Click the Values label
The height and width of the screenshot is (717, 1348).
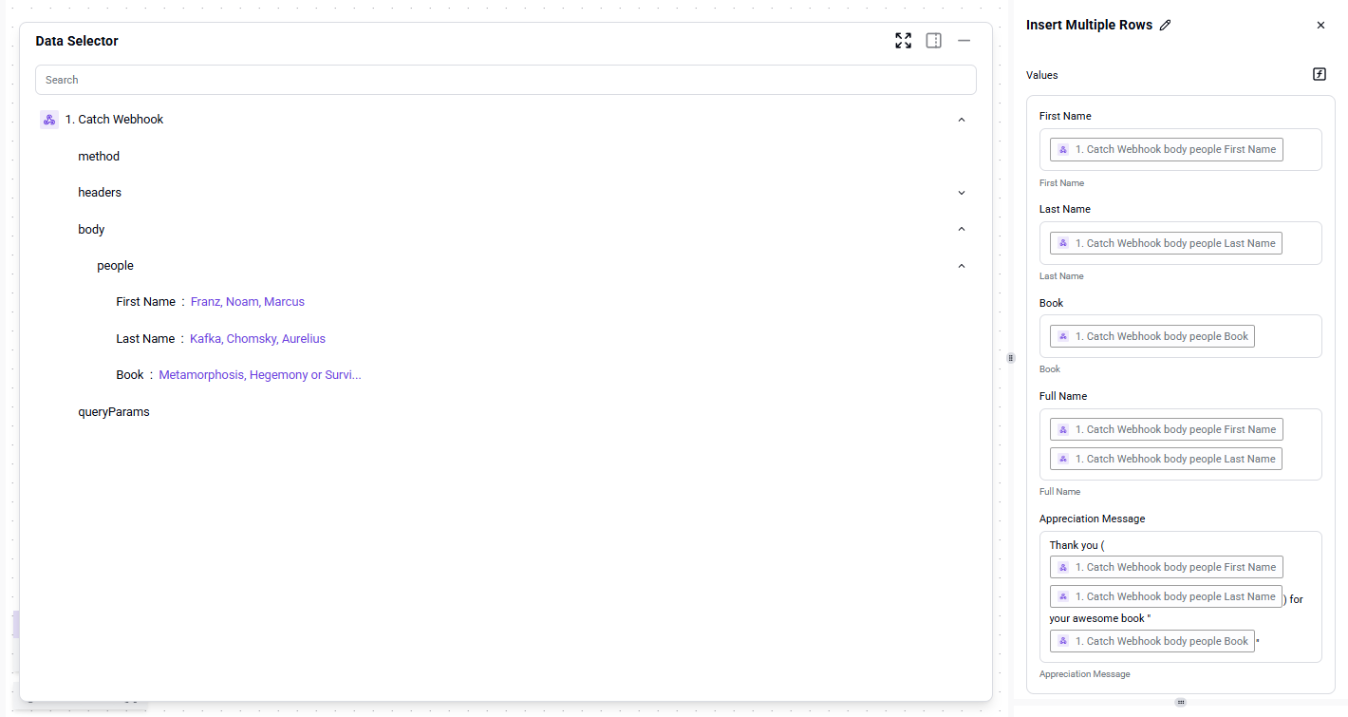(1041, 75)
